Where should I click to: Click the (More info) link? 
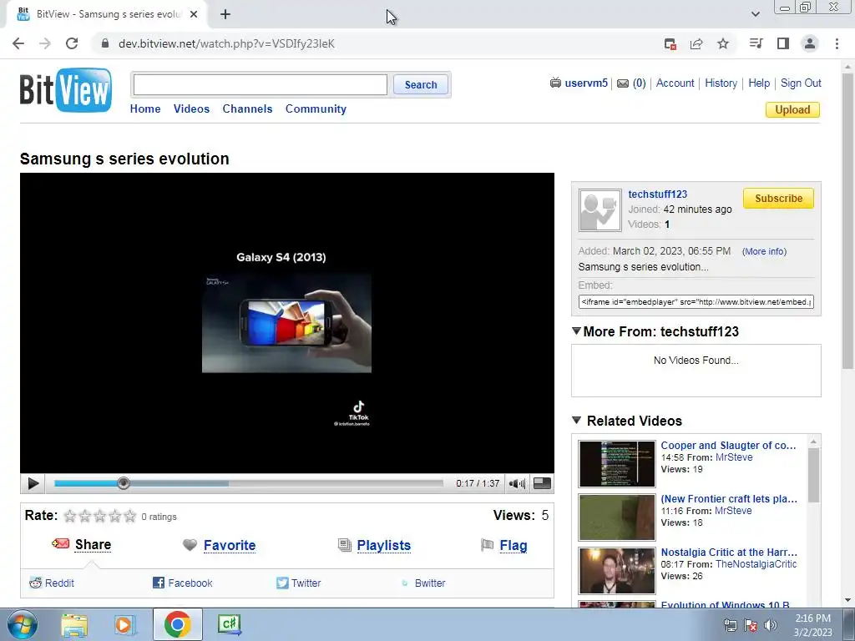pos(764,251)
